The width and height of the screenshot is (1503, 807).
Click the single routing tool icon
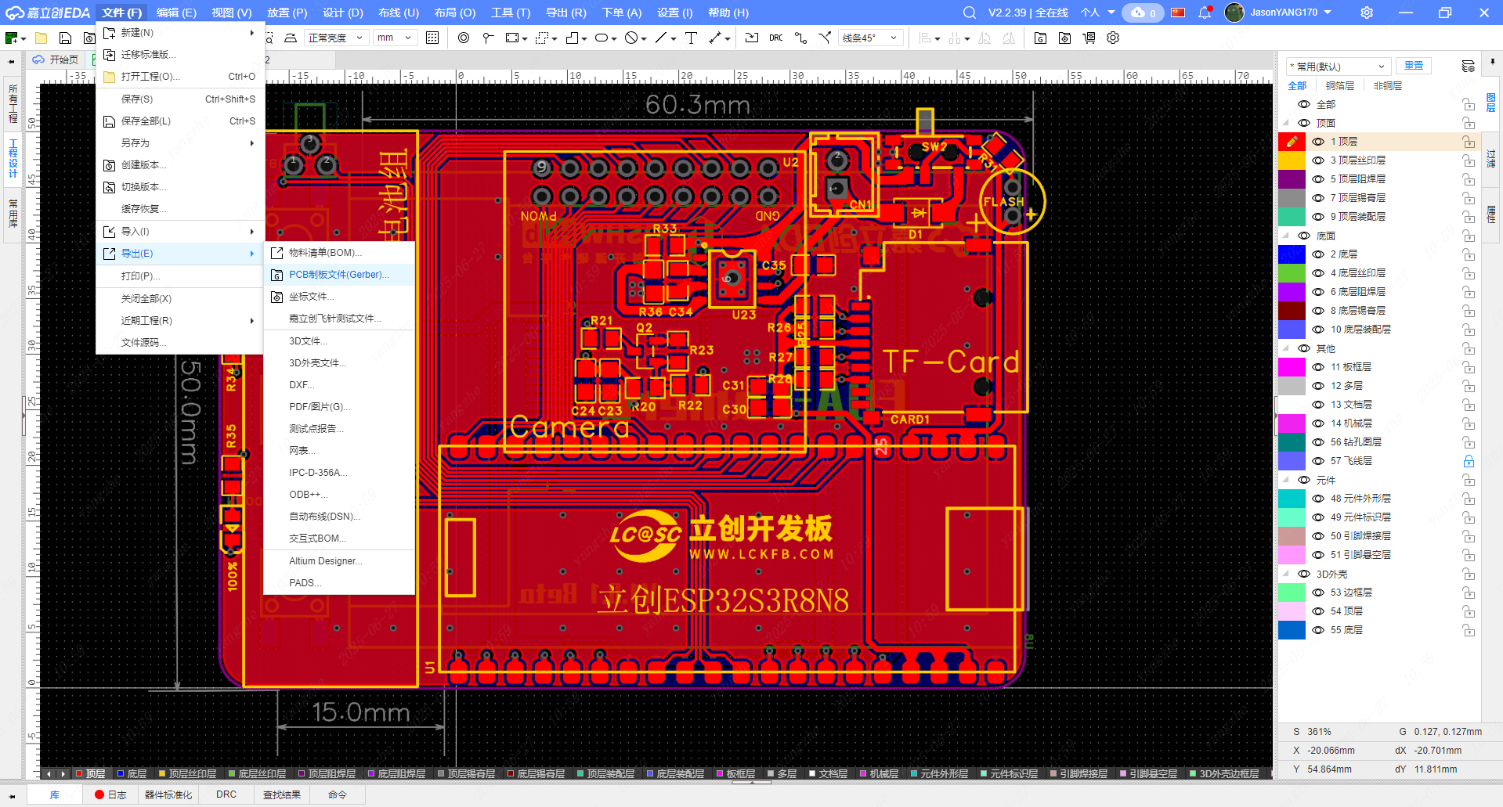point(800,38)
